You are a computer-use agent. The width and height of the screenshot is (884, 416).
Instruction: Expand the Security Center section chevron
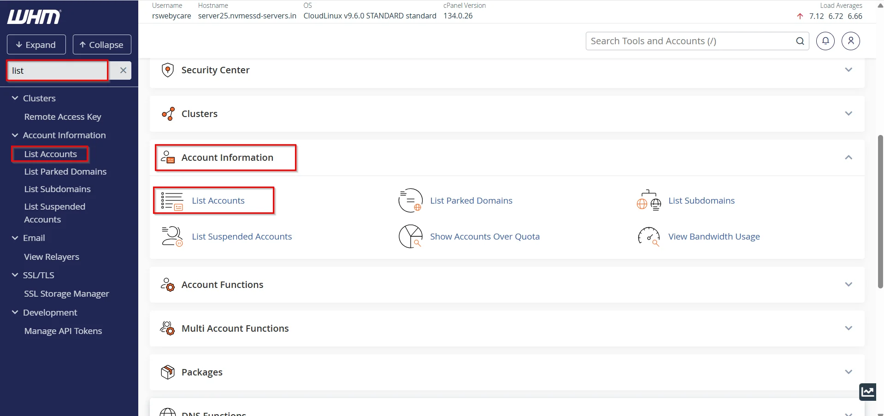coord(849,70)
